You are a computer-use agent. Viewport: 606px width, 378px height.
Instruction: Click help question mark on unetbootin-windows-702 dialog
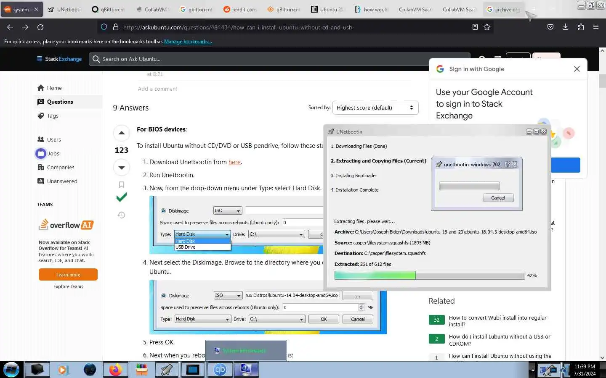tap(508, 165)
